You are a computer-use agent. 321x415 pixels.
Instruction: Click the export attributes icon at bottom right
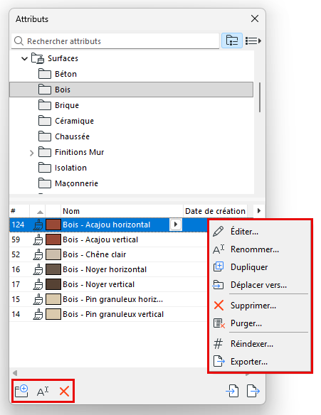point(253,391)
